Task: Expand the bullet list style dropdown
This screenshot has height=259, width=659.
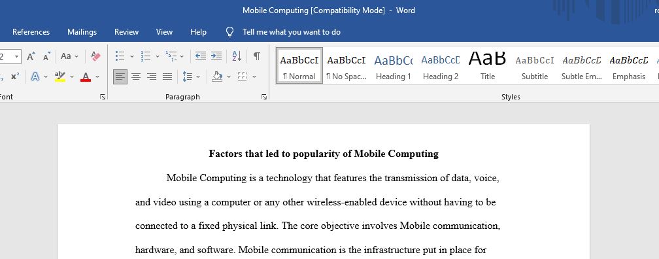Action: click(x=132, y=56)
